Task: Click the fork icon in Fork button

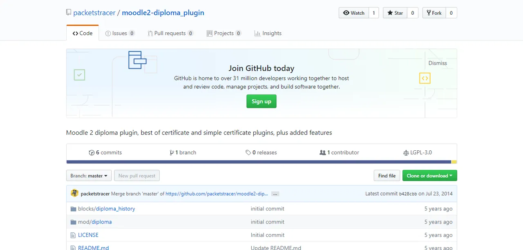Action: pyautogui.click(x=428, y=13)
